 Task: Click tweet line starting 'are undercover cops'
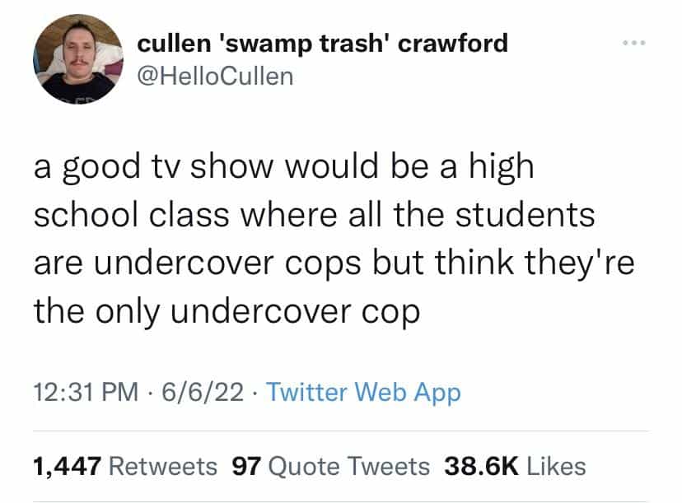click(x=334, y=263)
